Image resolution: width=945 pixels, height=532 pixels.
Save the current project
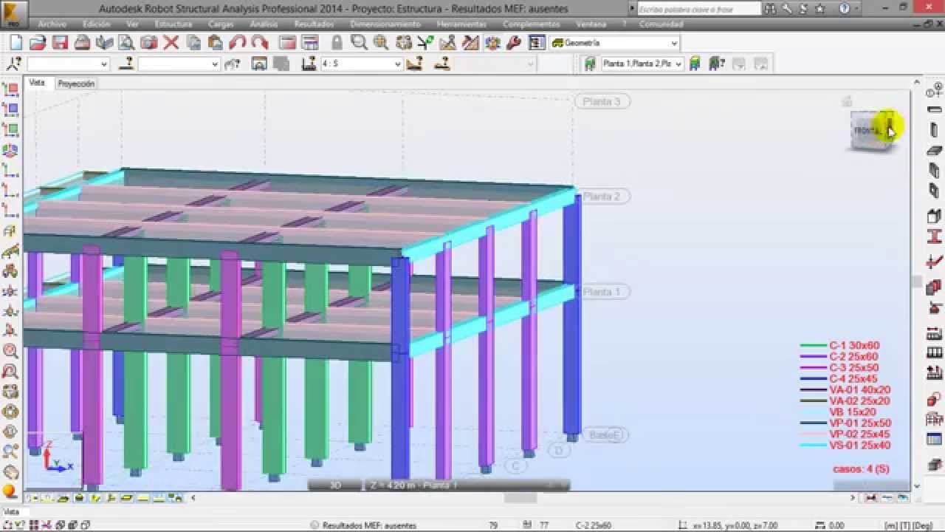pos(60,43)
